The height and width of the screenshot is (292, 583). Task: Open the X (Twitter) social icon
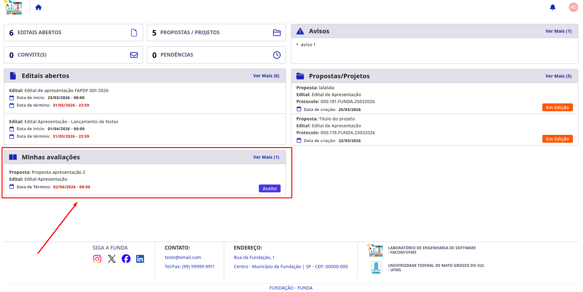pyautogui.click(x=112, y=259)
